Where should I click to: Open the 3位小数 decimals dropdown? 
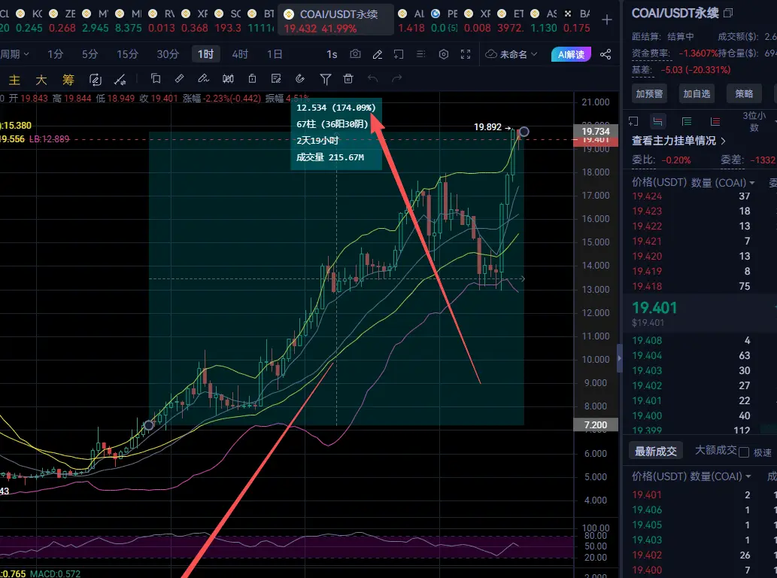tap(754, 121)
